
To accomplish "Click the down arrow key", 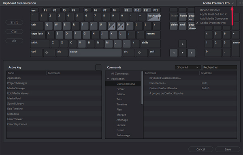I will (x=183, y=53).
